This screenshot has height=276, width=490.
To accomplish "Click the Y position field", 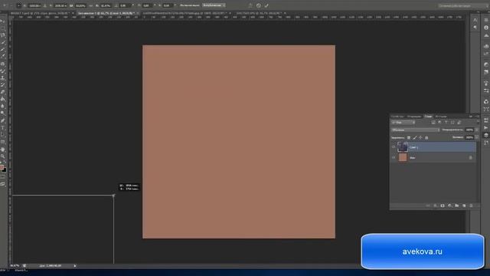I will 60,5.
